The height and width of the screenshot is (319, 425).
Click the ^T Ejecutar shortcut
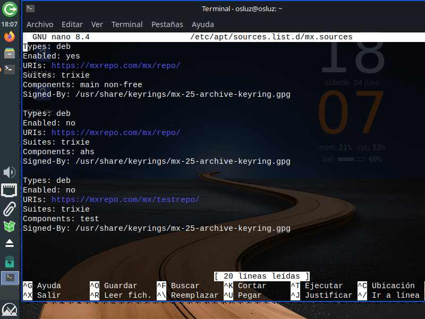pos(317,286)
